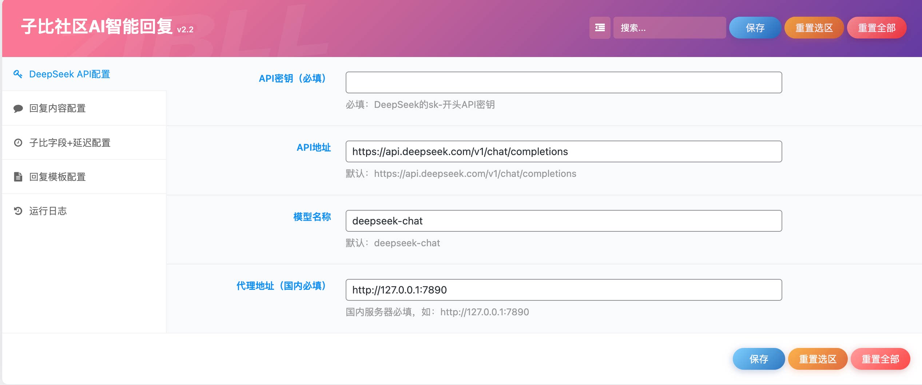This screenshot has height=385, width=922.
Task: Click inside the 搜索 search box
Action: (669, 28)
